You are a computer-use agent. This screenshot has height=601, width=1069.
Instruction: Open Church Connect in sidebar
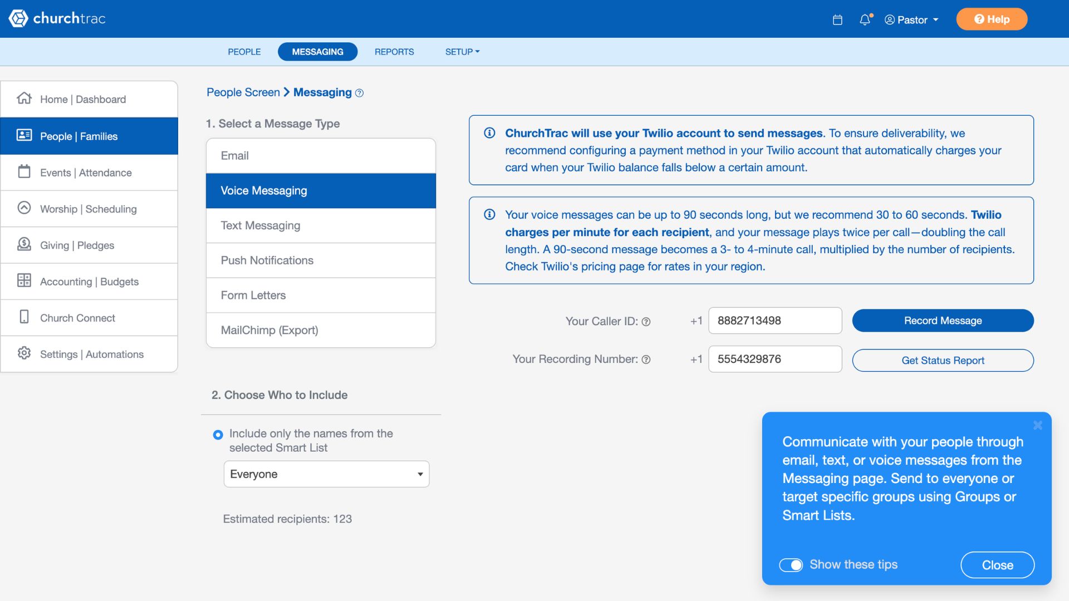point(89,318)
